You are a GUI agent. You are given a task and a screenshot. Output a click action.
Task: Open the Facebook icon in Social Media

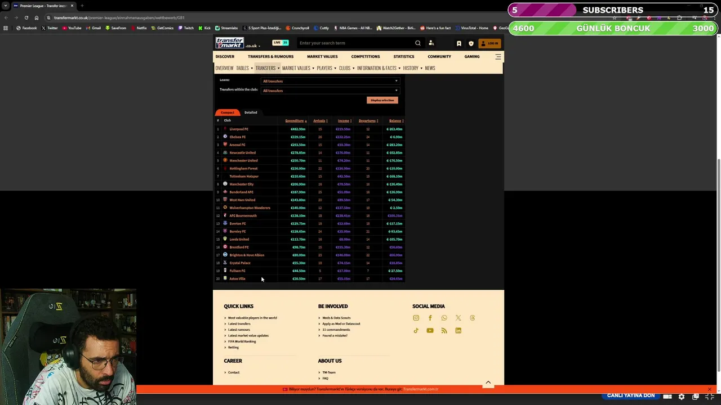pyautogui.click(x=430, y=318)
